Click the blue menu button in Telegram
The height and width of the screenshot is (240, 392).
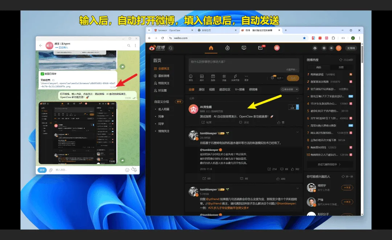[x=42, y=170]
